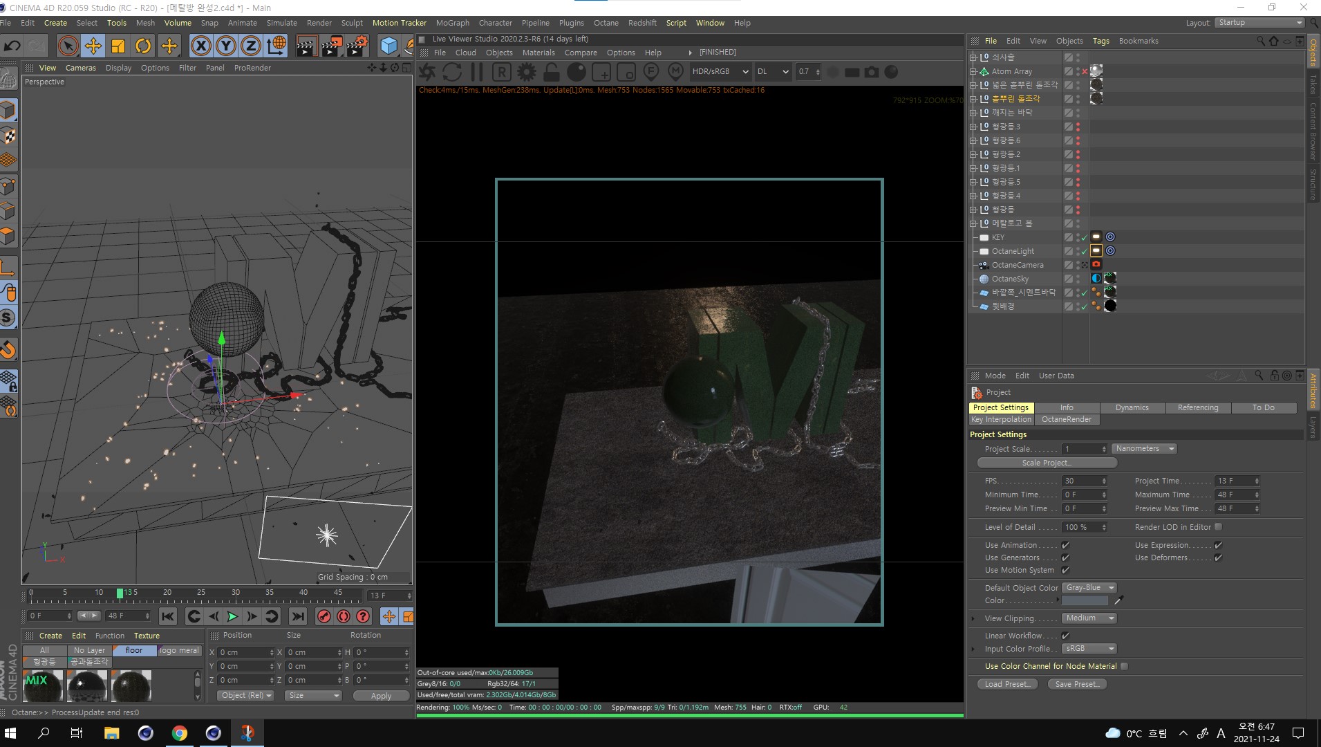Click record active objects key icon
The image size is (1321, 747).
pos(324,616)
